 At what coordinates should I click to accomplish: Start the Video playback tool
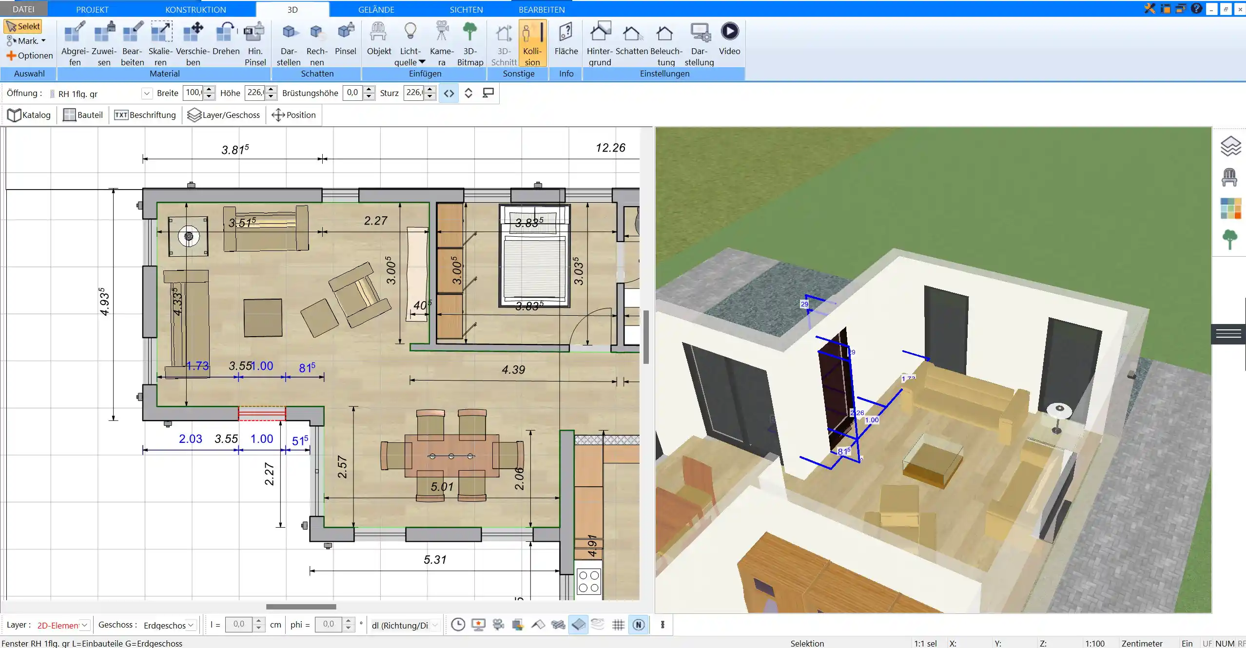[x=729, y=38]
